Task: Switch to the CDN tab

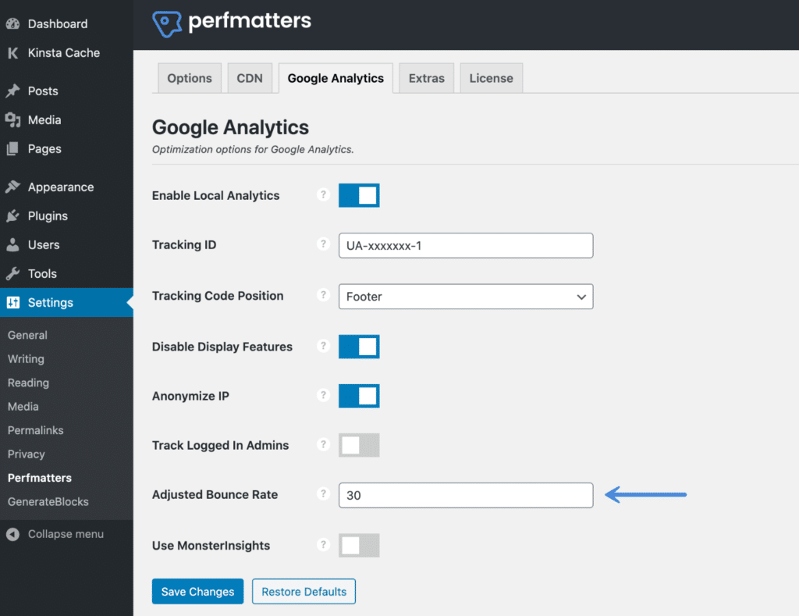Action: (250, 78)
